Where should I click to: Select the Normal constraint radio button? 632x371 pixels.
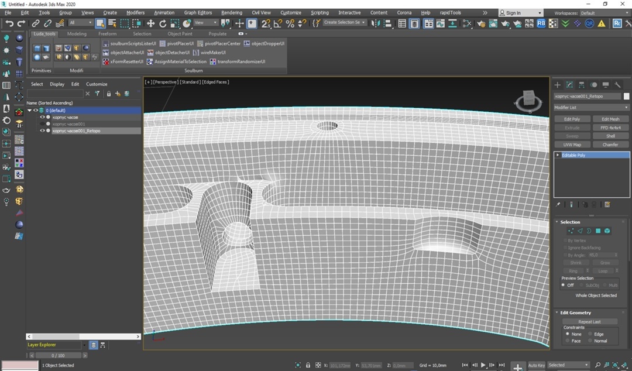tap(590, 341)
